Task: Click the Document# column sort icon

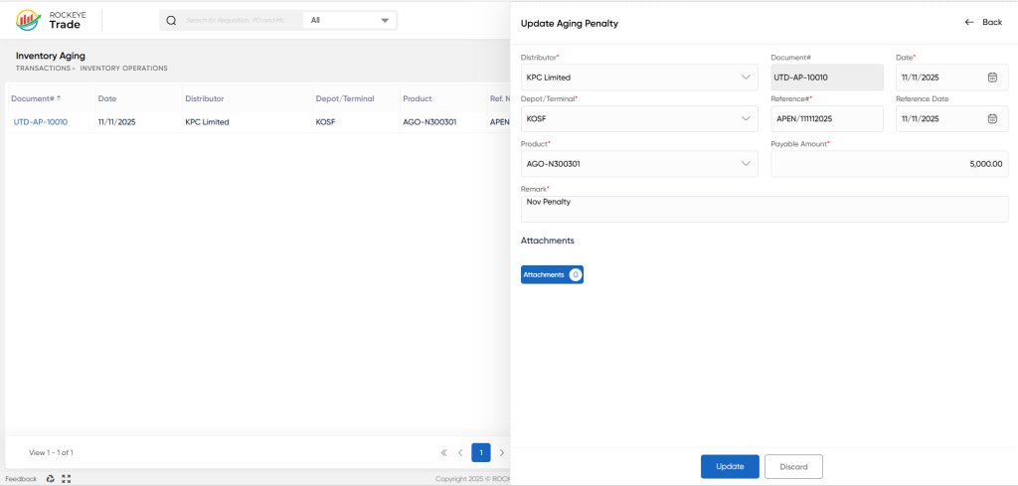Action: point(59,98)
